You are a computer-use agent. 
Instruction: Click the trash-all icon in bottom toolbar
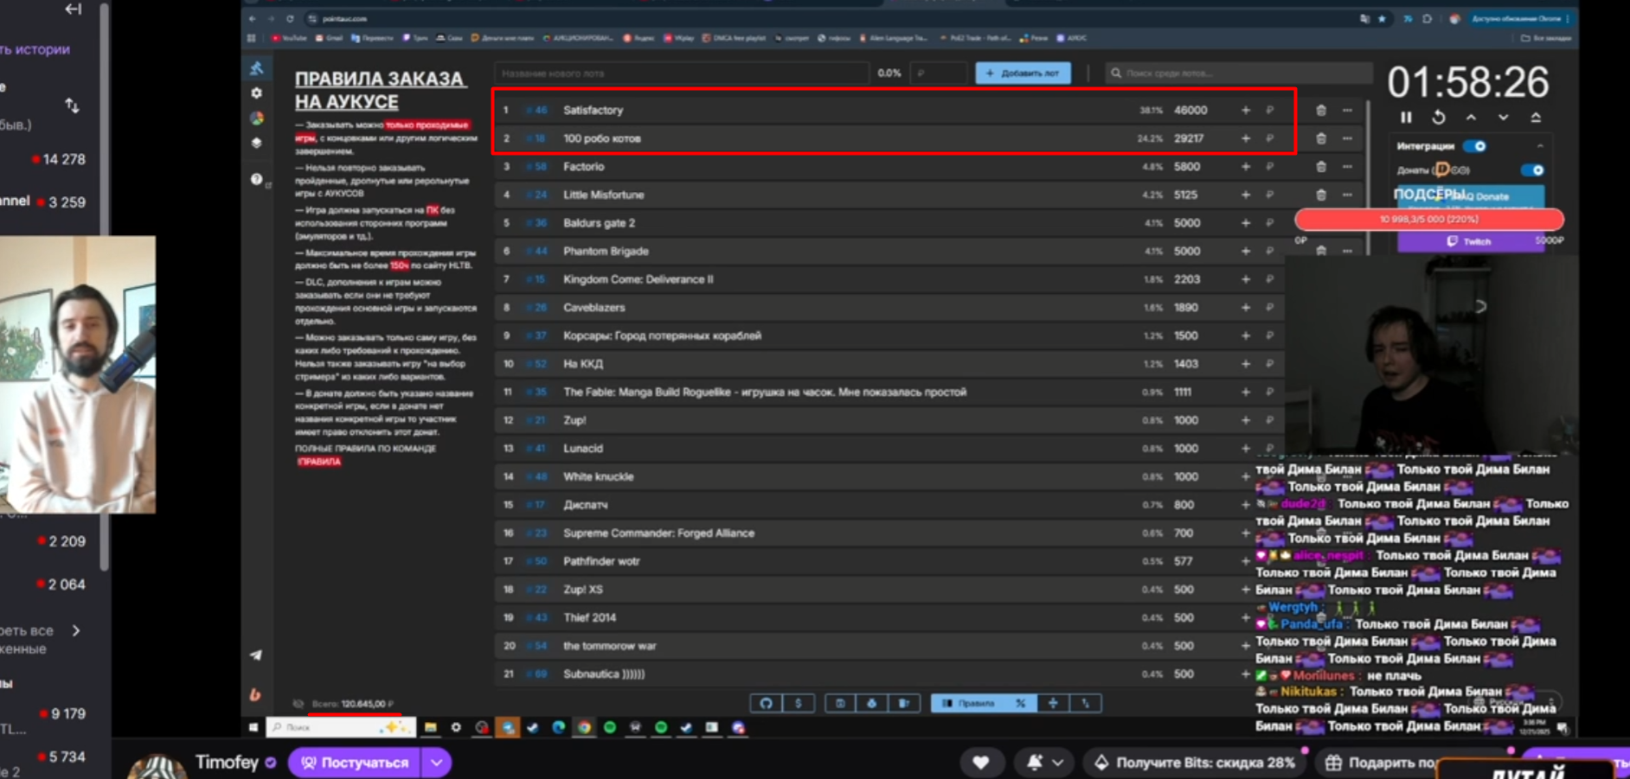903,703
